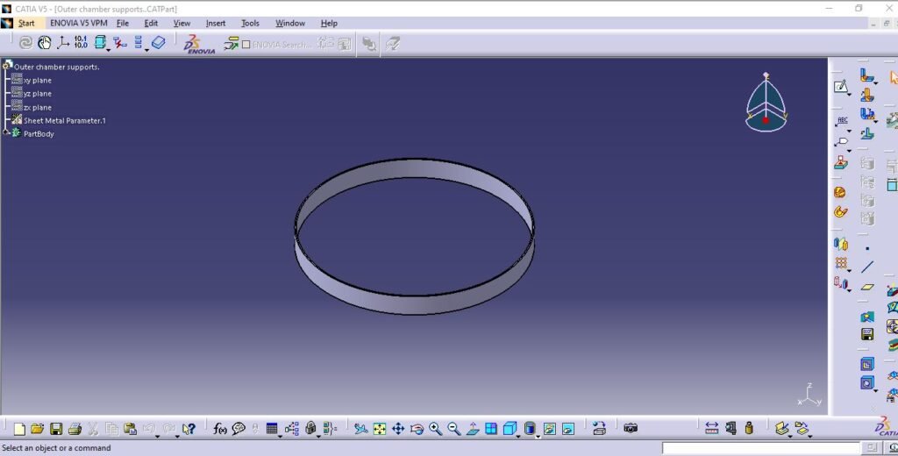898x456 pixels.
Task: Expand the PartBody tree node
Action: [6, 133]
